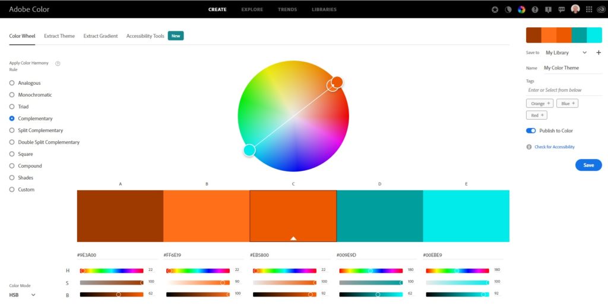Select the base orange swatch C
Viewport: 608px width, 306px height.
293,216
